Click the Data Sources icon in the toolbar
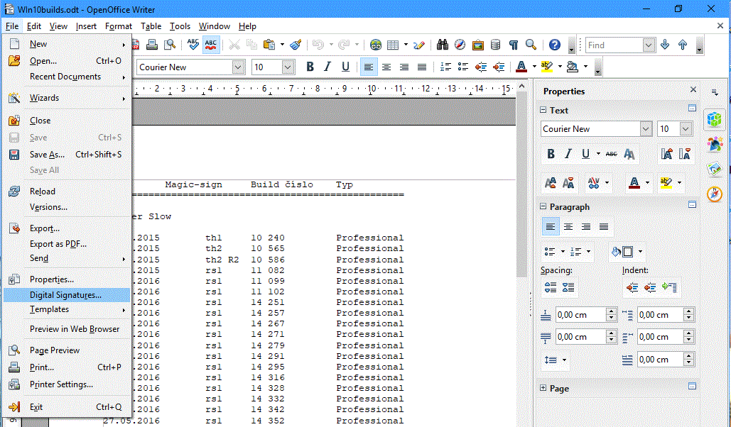This screenshot has width=731, height=427. point(495,45)
